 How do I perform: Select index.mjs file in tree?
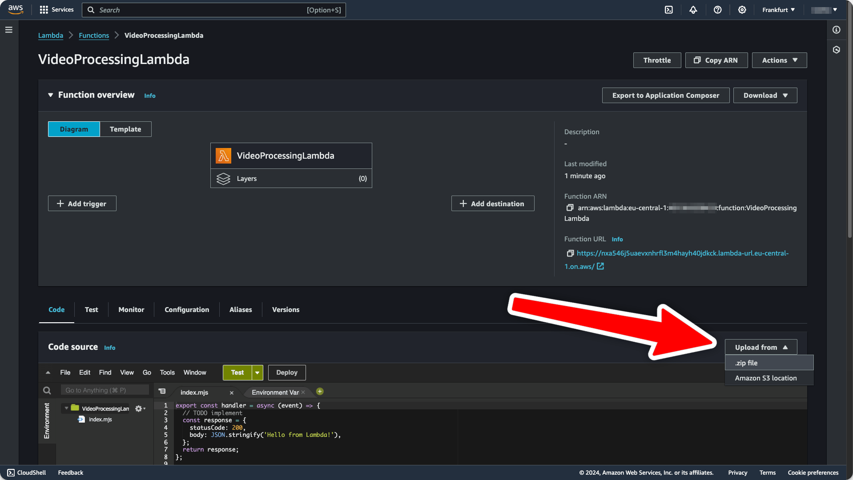click(x=100, y=420)
